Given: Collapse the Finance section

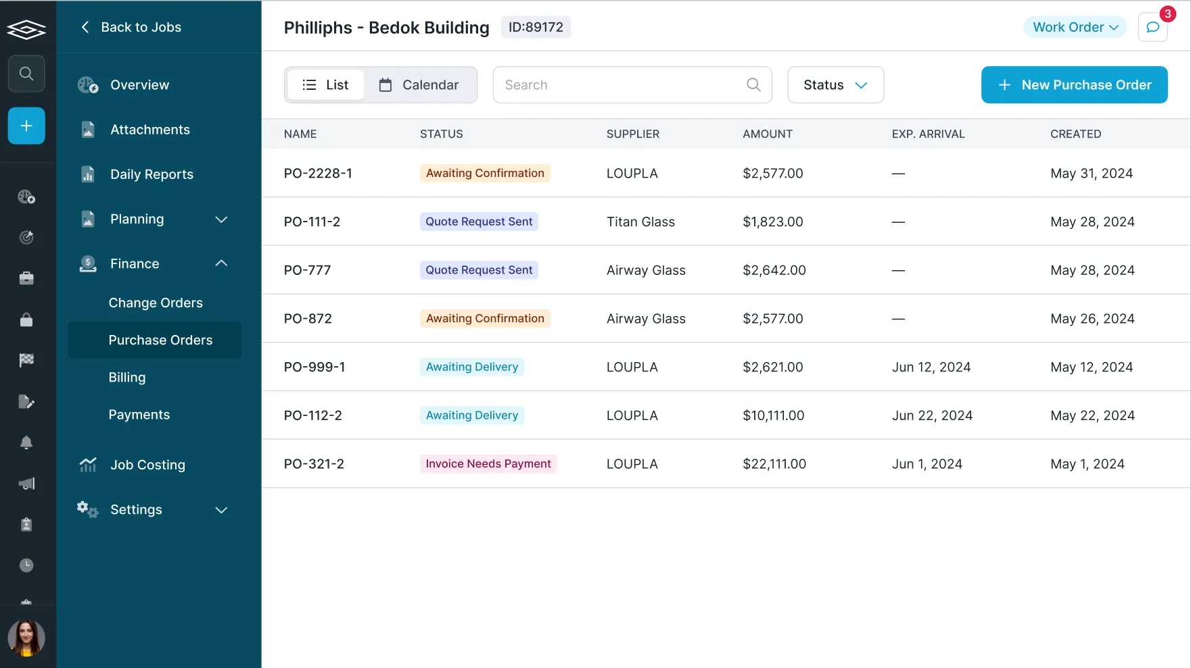Looking at the screenshot, I should pos(155,263).
